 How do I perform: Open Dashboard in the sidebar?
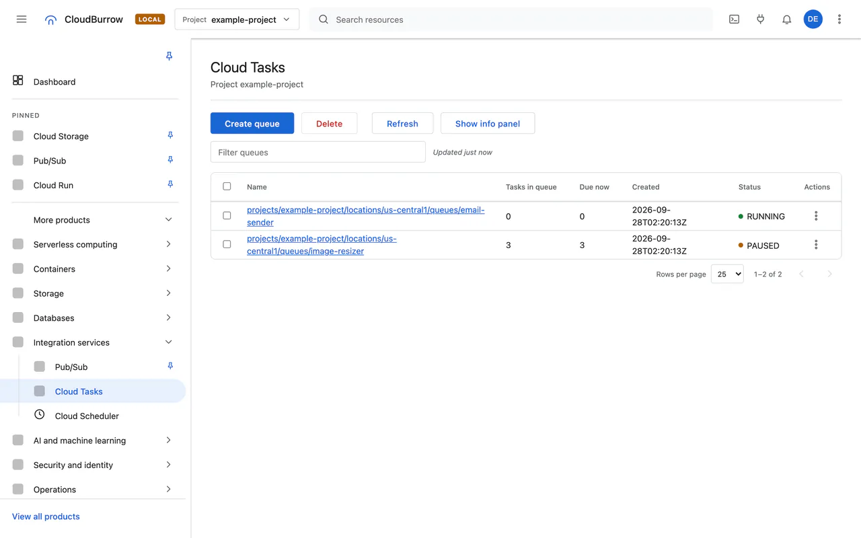(x=54, y=81)
